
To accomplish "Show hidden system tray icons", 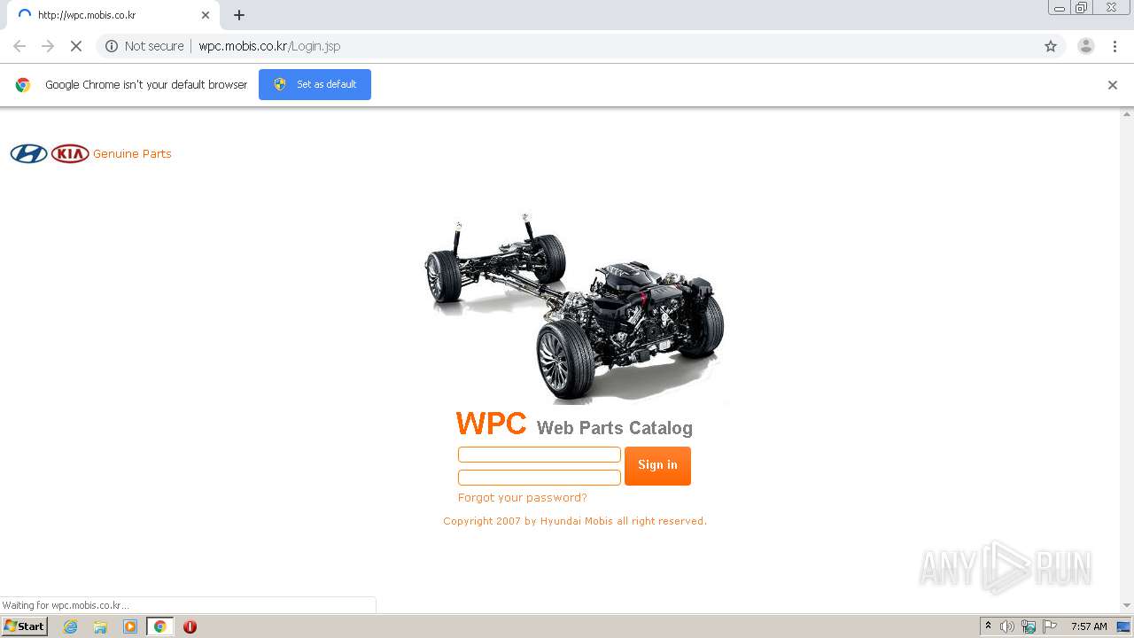I will [988, 626].
